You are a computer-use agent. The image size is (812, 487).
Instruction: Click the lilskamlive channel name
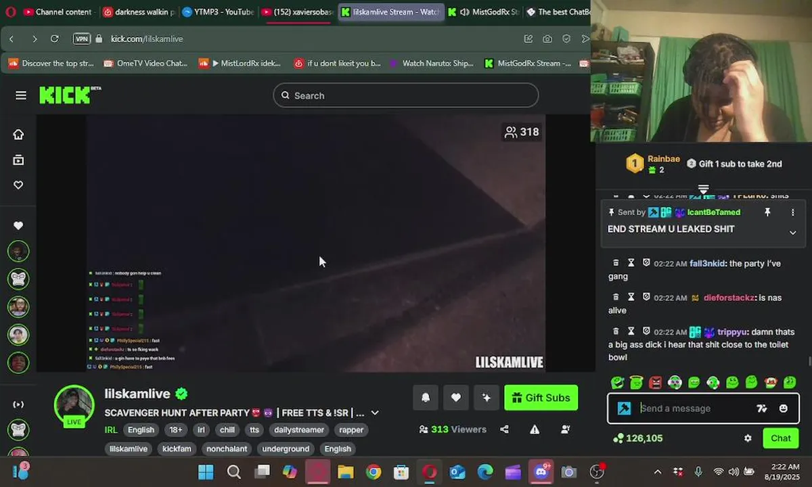[137, 394]
